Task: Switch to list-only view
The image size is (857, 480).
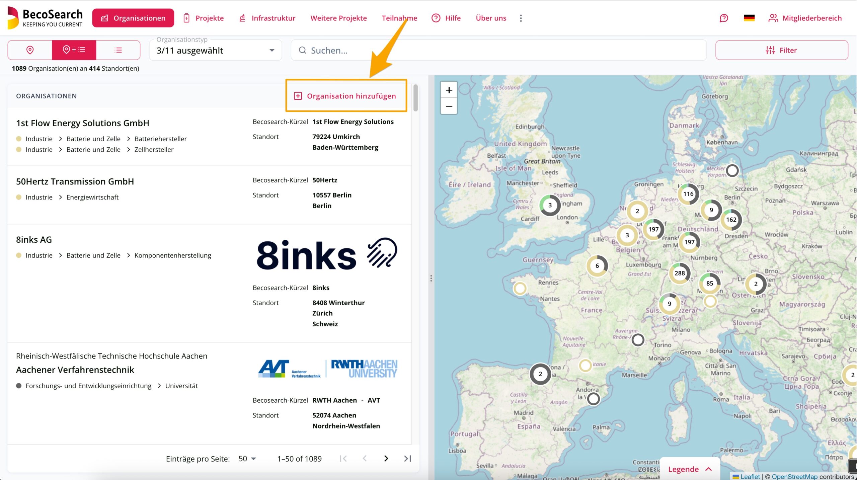Action: point(118,50)
